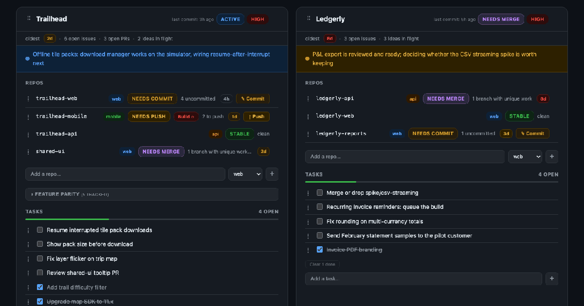The width and height of the screenshot is (584, 306).
Task: Click handle of Invoice PDF branding task
Action: [308, 250]
